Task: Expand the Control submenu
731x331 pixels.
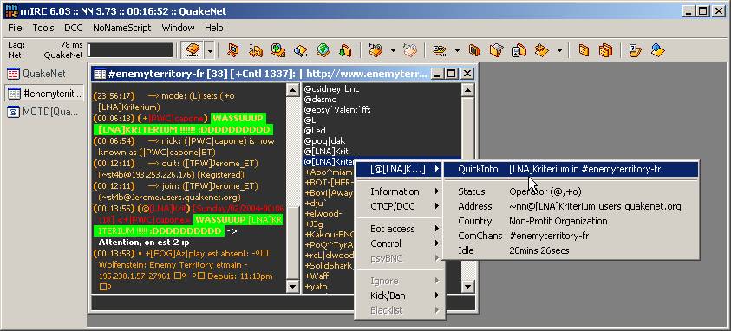Action: click(399, 243)
